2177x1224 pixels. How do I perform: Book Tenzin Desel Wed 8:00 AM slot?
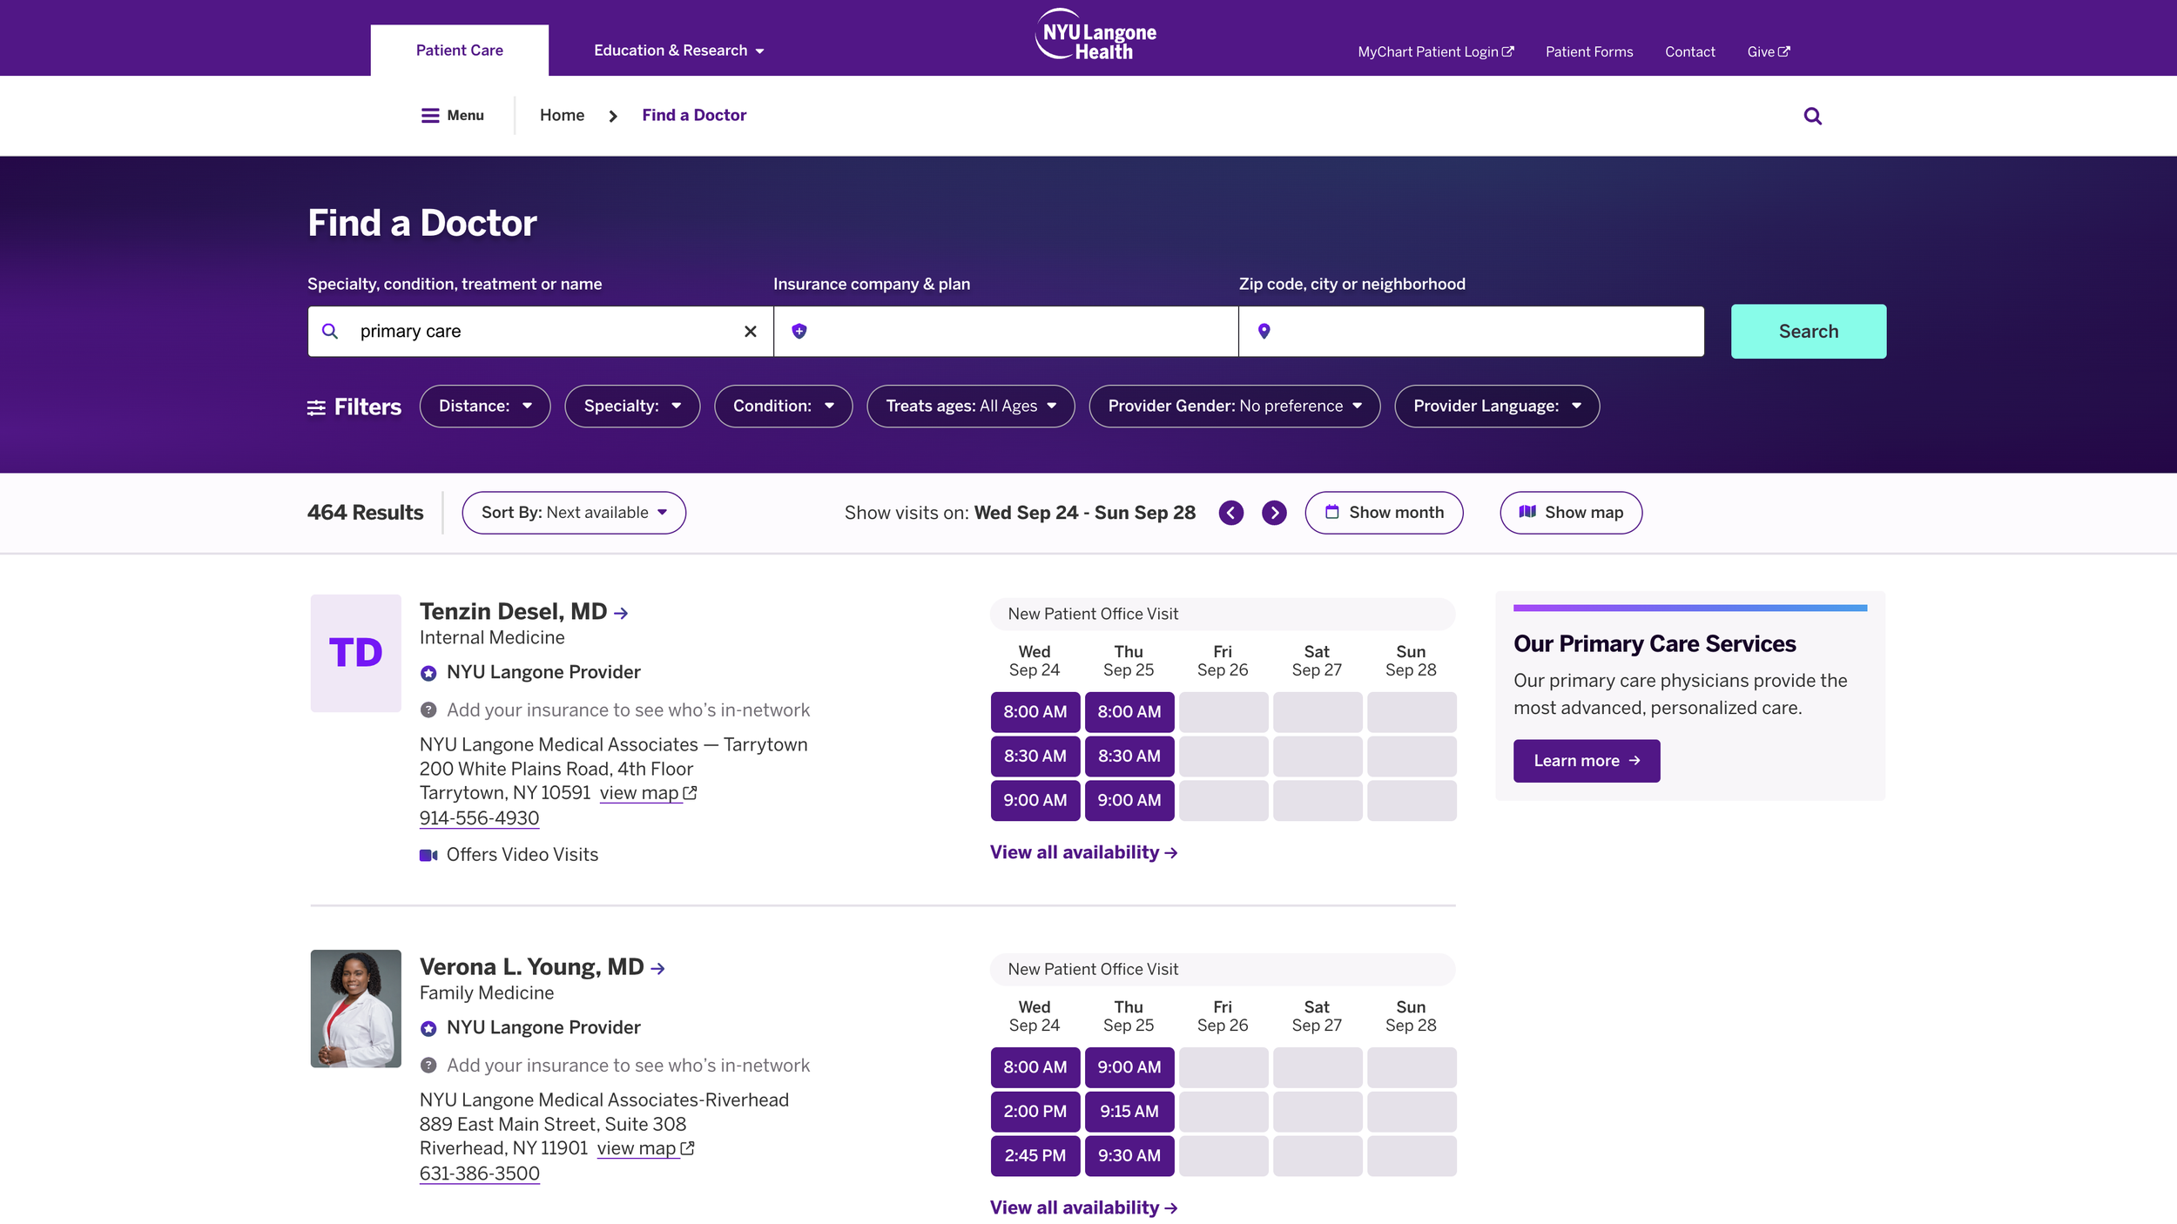coord(1035,712)
